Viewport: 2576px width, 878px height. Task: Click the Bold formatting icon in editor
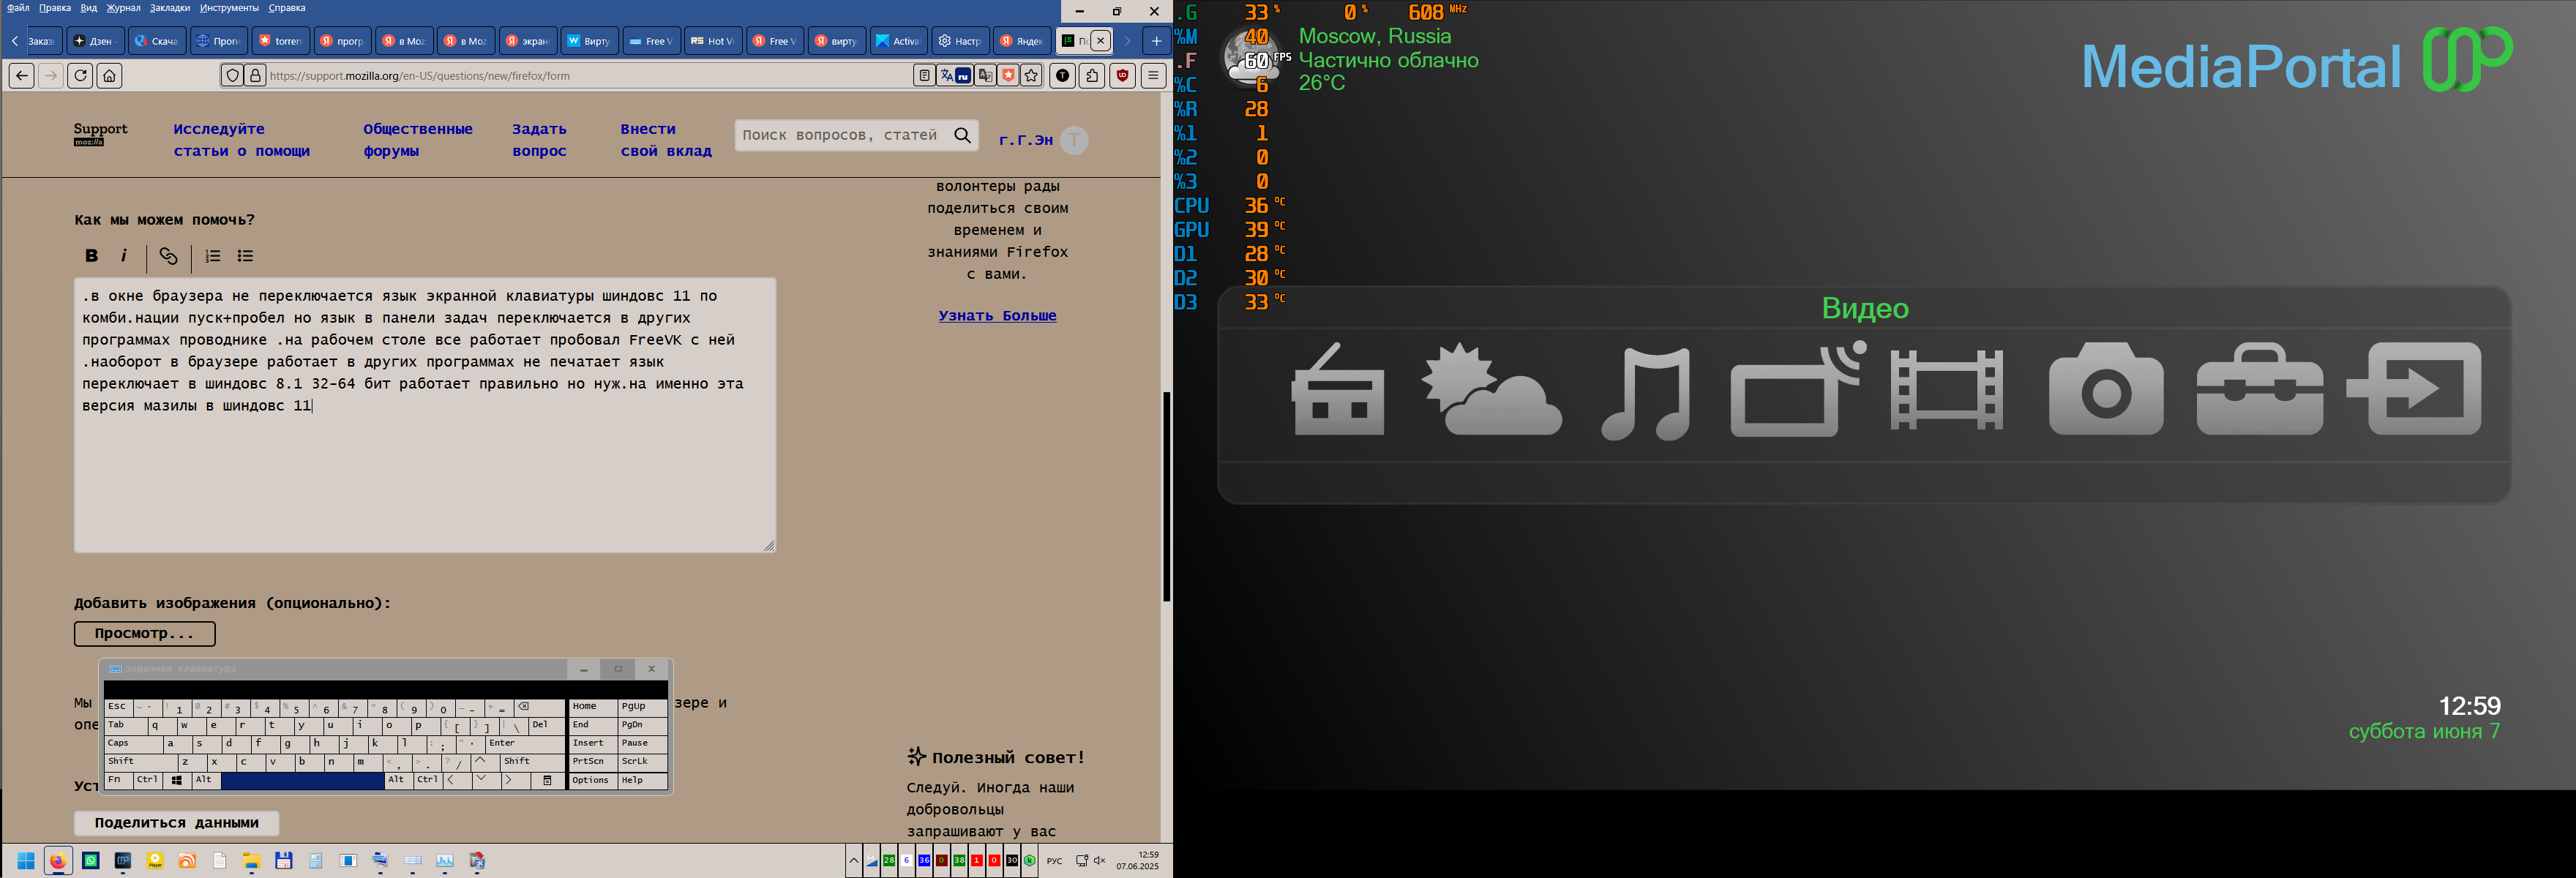pyautogui.click(x=91, y=256)
